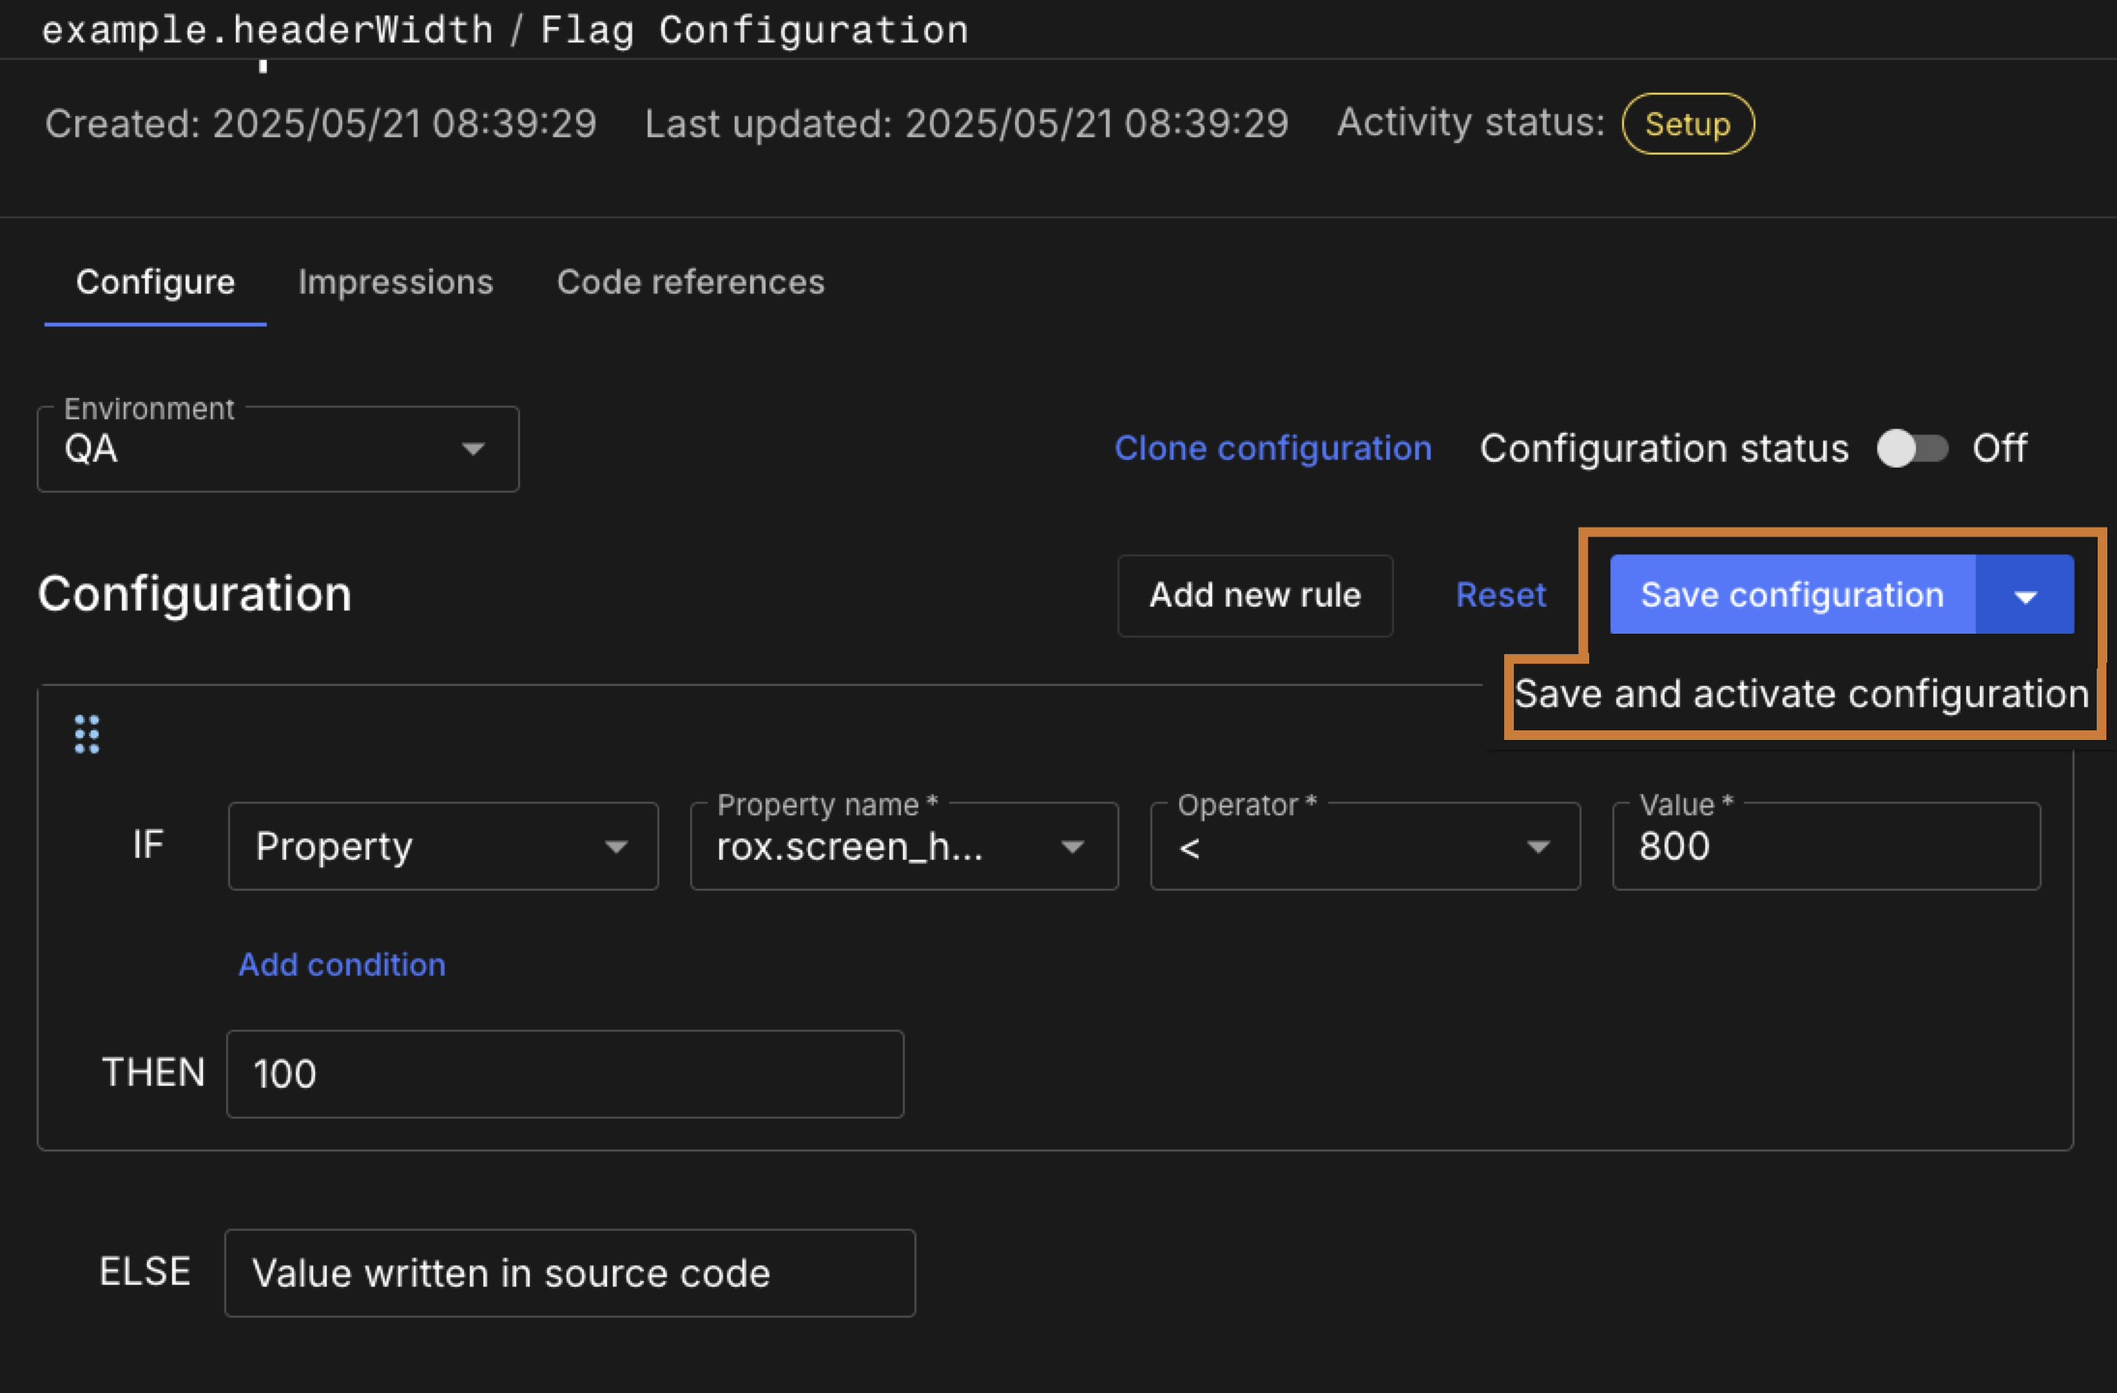Click the Value field containing 800
This screenshot has width=2117, height=1393.
1825,846
